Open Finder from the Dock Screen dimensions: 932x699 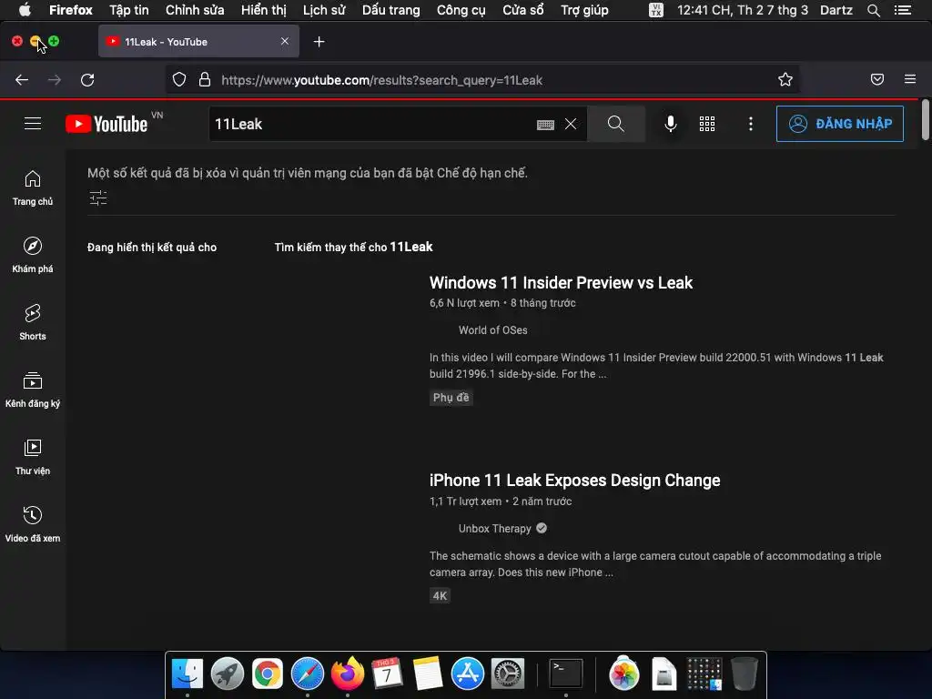click(187, 674)
